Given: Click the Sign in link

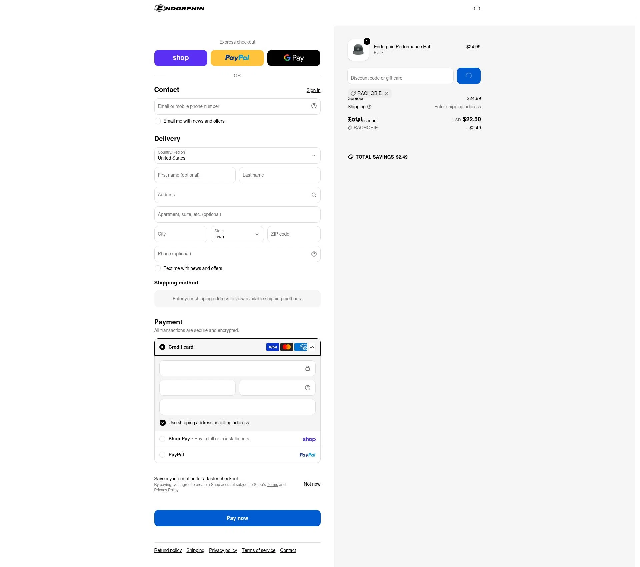Looking at the screenshot, I should pos(313,90).
